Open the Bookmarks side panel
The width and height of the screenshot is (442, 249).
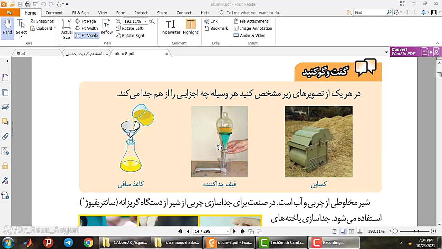(5, 78)
